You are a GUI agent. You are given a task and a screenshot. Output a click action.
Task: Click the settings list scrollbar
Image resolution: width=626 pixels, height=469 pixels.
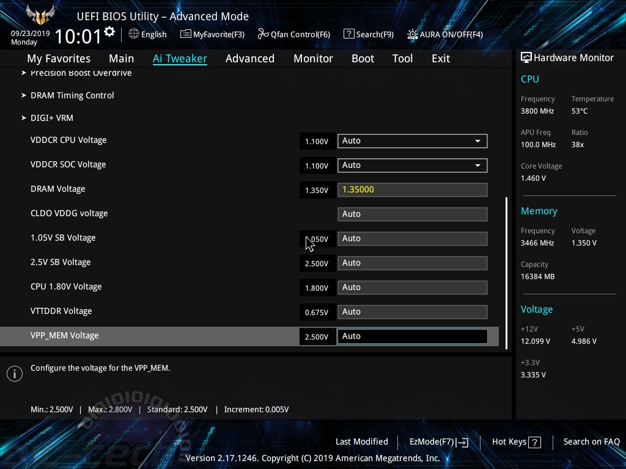pos(507,273)
